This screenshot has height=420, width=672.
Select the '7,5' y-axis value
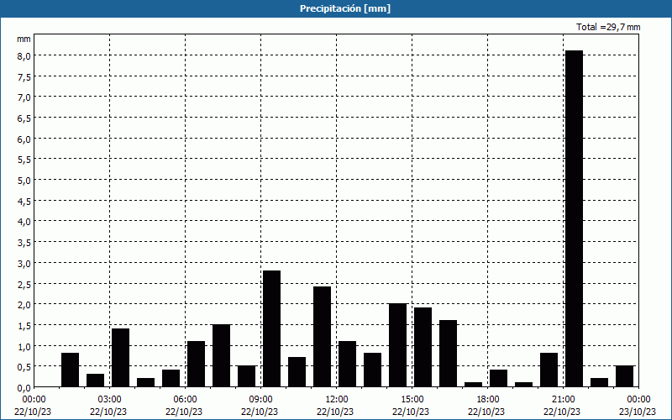tap(24, 76)
